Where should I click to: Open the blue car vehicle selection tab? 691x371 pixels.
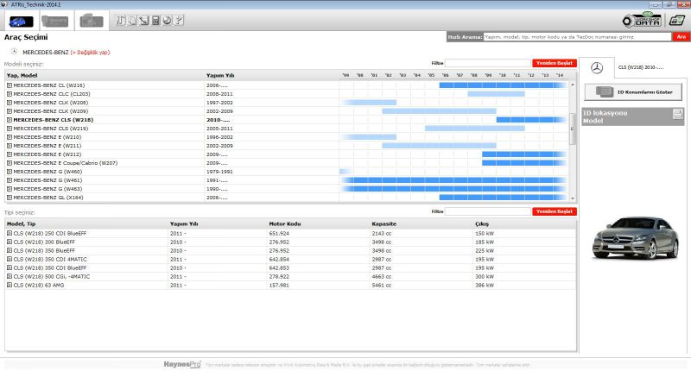click(x=21, y=21)
